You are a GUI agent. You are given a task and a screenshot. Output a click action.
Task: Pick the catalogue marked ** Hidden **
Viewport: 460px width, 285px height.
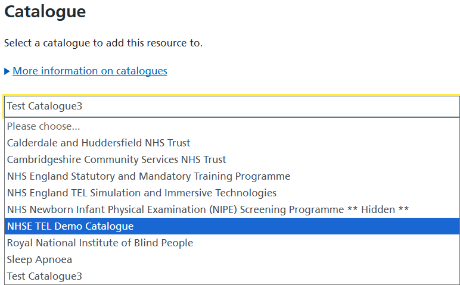click(232, 209)
